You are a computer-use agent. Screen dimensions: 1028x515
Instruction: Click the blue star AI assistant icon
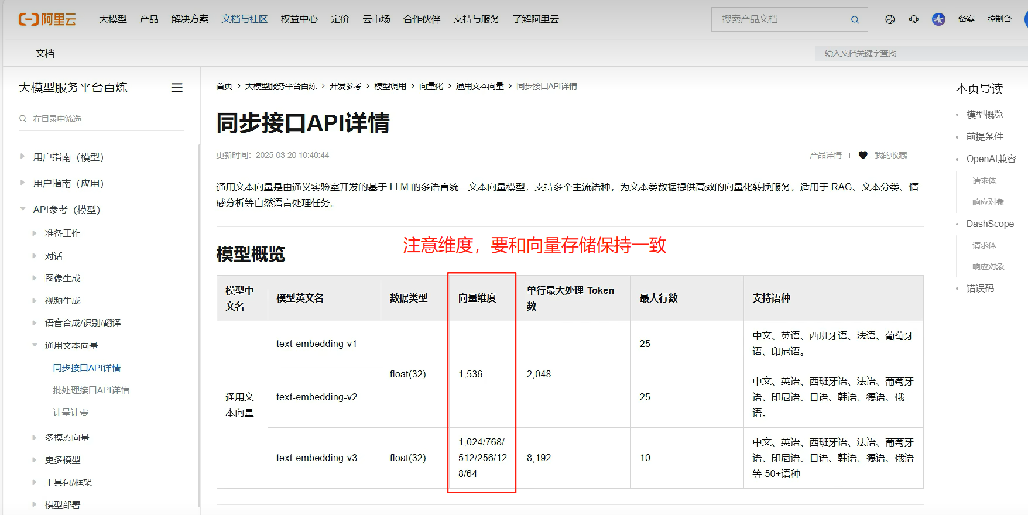[938, 19]
